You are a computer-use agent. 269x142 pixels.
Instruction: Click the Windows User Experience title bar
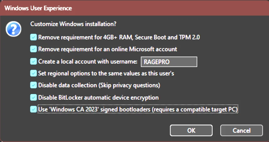point(134,8)
